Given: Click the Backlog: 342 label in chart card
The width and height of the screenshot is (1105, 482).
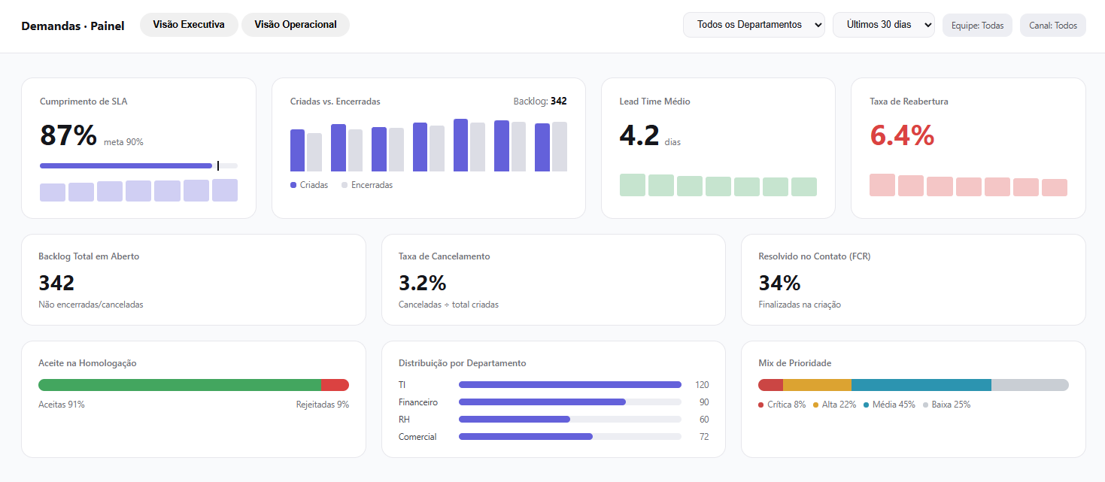Looking at the screenshot, I should point(540,101).
